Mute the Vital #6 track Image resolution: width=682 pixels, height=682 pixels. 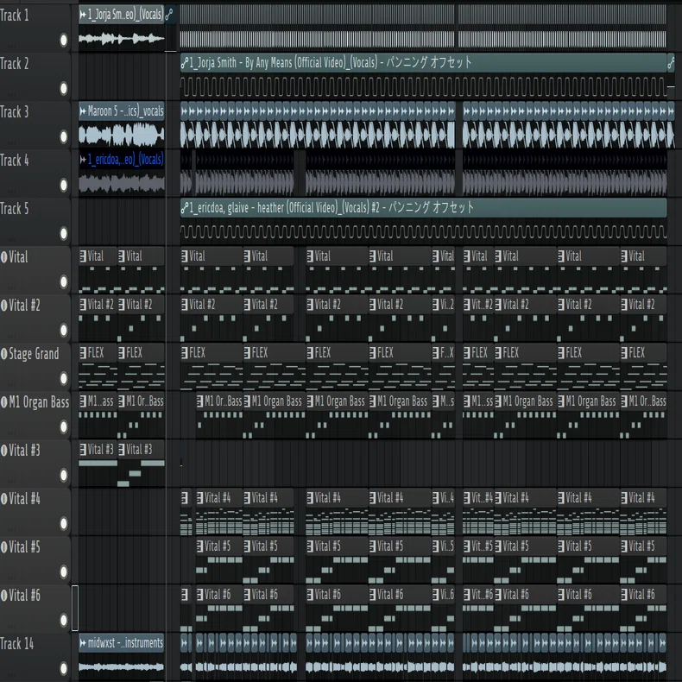[64, 620]
